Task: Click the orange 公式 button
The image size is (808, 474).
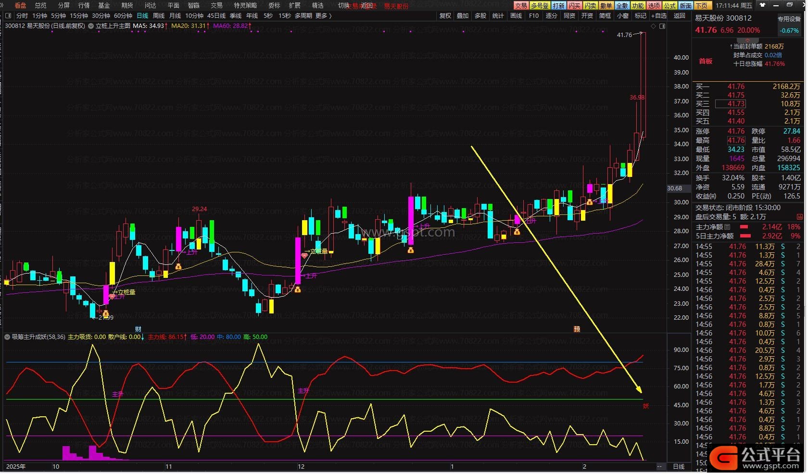Action: click(x=669, y=6)
